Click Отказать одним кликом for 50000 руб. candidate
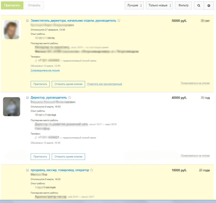The height and width of the screenshot is (203, 216). pyautogui.click(x=68, y=84)
